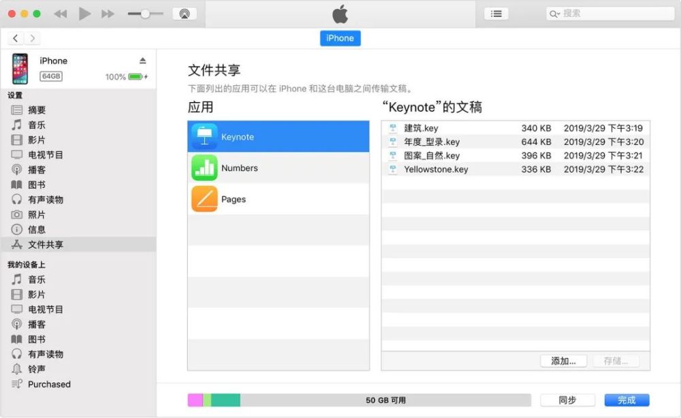Select the Pages app row

[x=279, y=199]
